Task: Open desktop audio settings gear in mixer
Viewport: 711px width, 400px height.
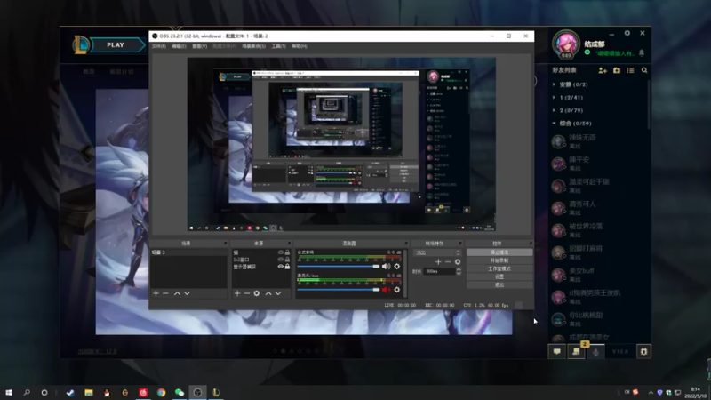Action: click(x=396, y=267)
